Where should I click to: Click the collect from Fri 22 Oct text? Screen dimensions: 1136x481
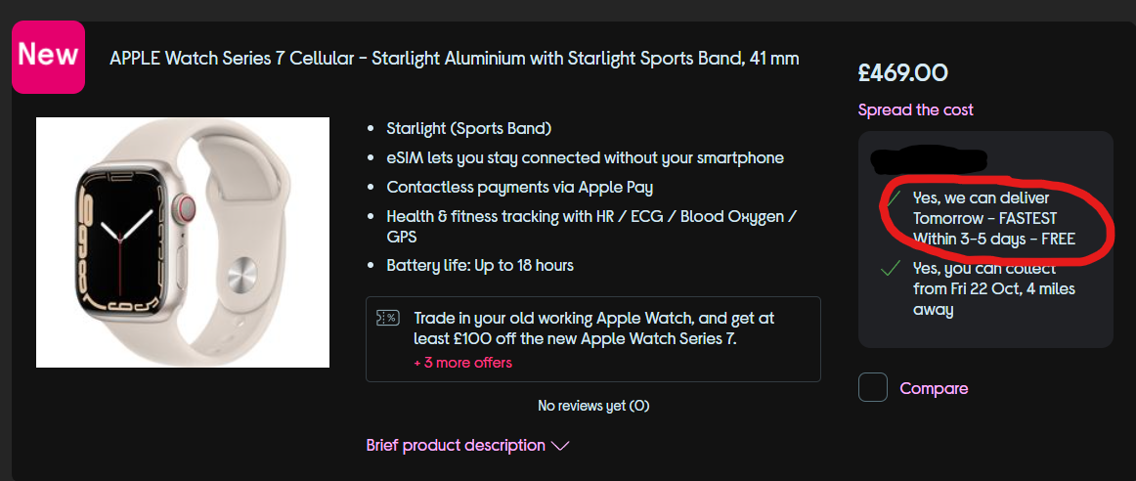tap(994, 288)
